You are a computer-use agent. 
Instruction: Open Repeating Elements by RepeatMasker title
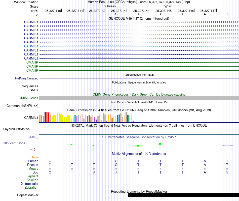point(139,191)
